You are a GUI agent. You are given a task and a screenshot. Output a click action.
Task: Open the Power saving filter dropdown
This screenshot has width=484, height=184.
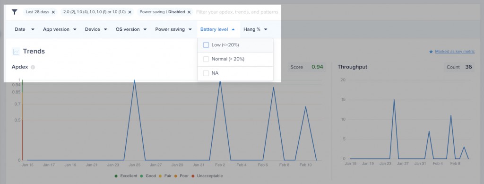(173, 29)
